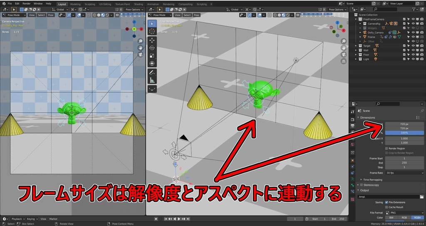This screenshot has height=226, width=426.
Task: Toggle camera view icon in right viewport
Action: pyautogui.click(x=344, y=54)
